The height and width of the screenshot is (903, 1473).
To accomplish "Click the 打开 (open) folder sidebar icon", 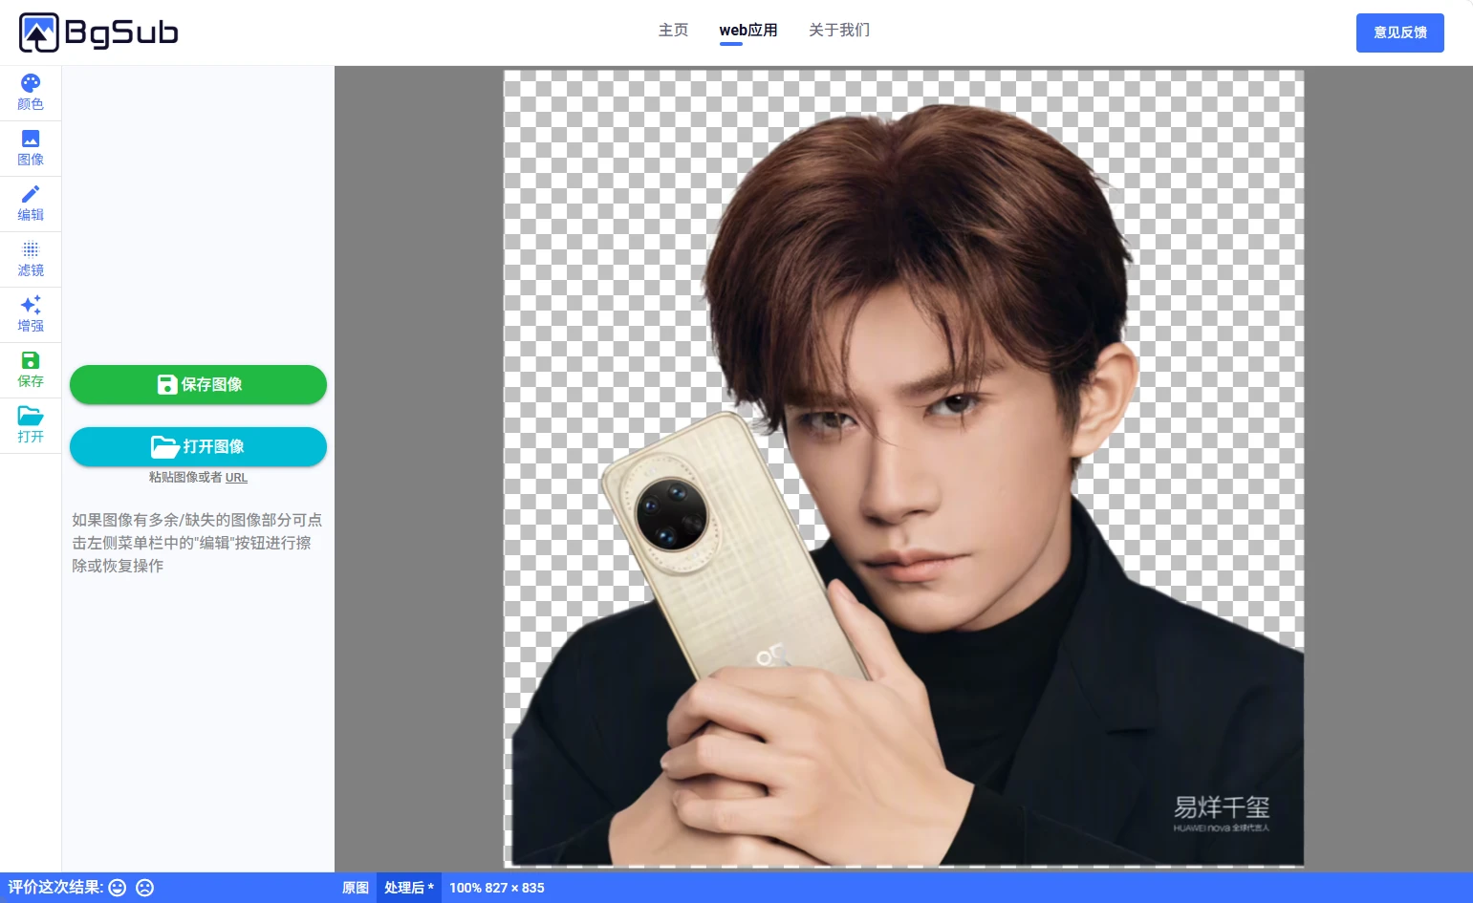I will [31, 425].
